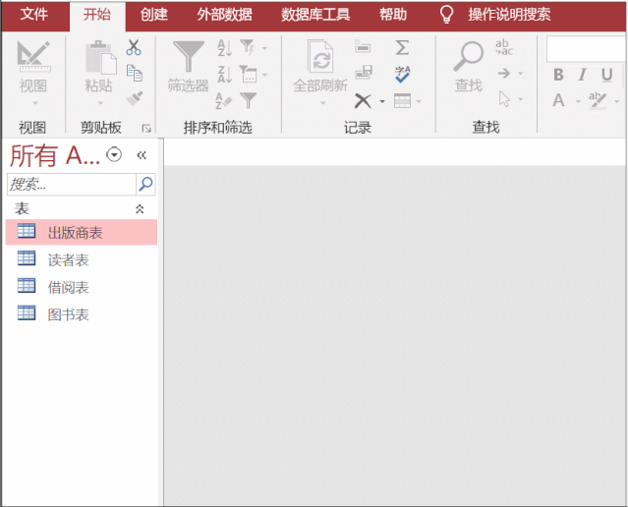Image resolution: width=628 pixels, height=507 pixels.
Task: Collapse the navigation pane with double chevron
Action: click(x=142, y=154)
